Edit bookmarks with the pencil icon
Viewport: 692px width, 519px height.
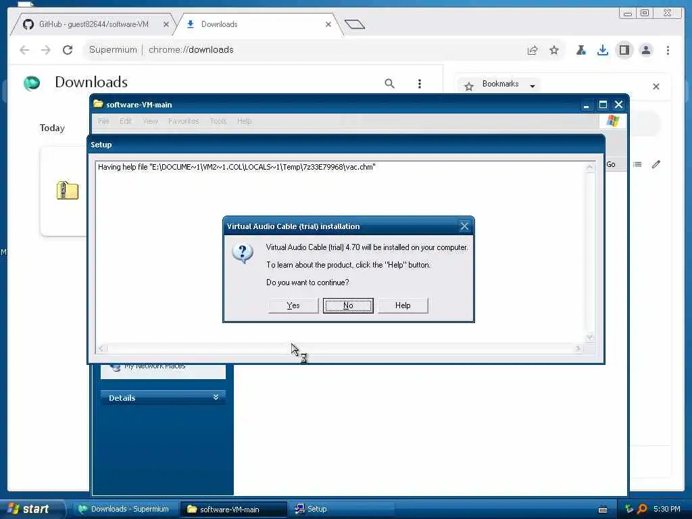pos(656,164)
